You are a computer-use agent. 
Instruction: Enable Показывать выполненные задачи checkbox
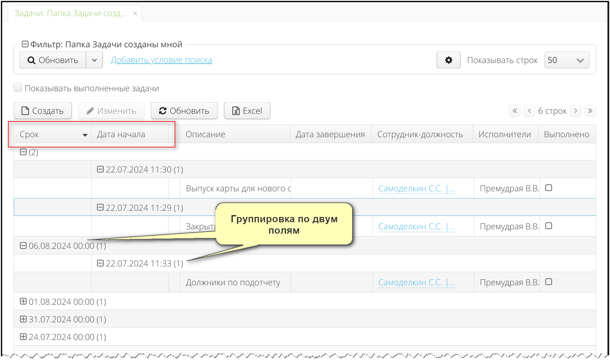(18, 87)
